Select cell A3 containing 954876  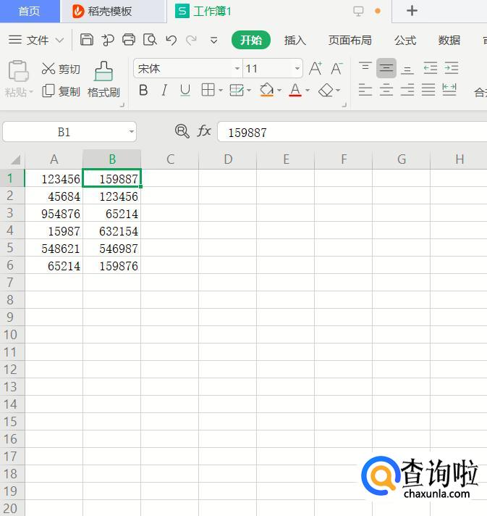54,214
